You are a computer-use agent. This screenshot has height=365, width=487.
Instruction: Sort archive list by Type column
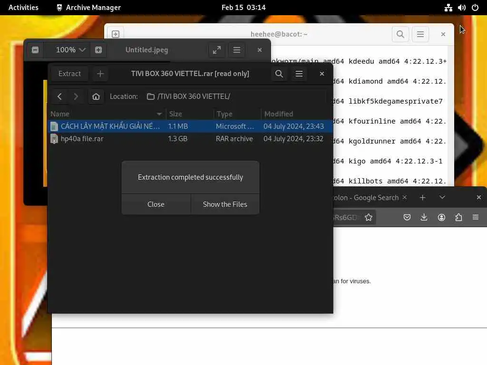click(237, 114)
